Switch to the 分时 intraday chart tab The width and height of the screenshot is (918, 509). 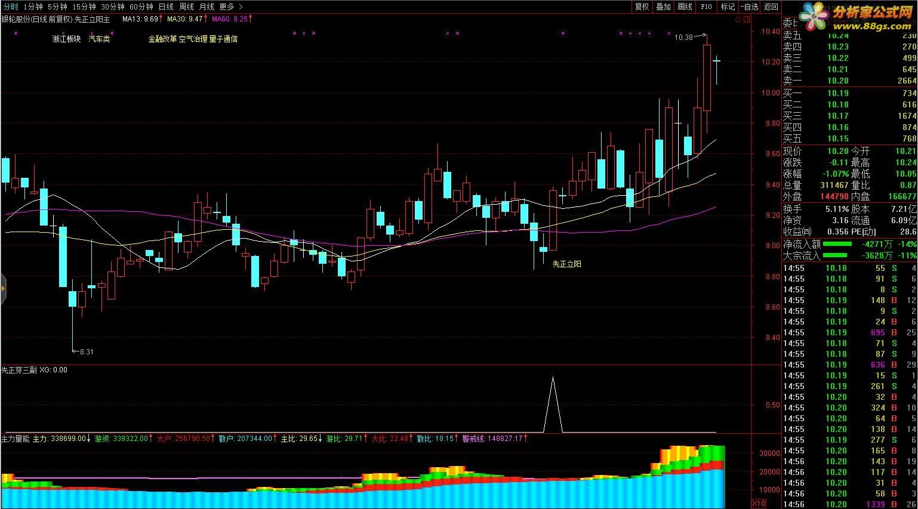[10, 7]
